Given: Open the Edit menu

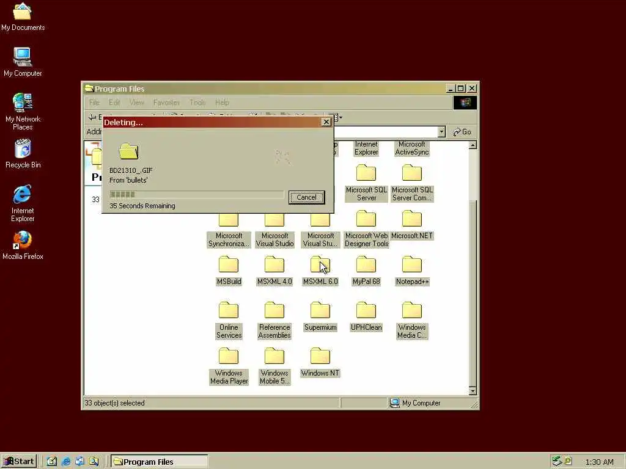Looking at the screenshot, I should pyautogui.click(x=114, y=103).
